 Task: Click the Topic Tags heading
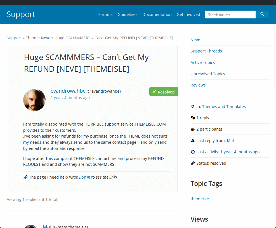pos(206,184)
